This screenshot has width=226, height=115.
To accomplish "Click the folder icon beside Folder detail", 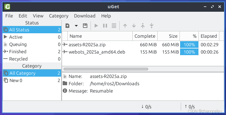I will pyautogui.click(x=65, y=83).
